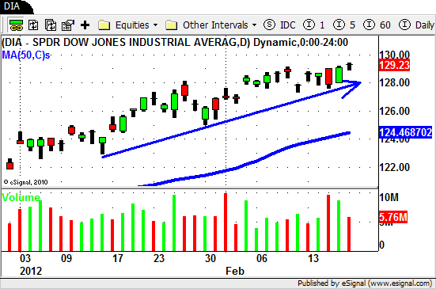Switch to the Daily interval
Viewport: 436px width, 289px height.
(x=416, y=25)
